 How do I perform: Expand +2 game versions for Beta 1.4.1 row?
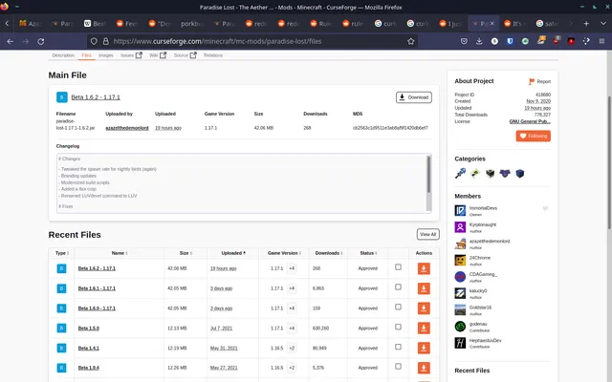[292, 348]
